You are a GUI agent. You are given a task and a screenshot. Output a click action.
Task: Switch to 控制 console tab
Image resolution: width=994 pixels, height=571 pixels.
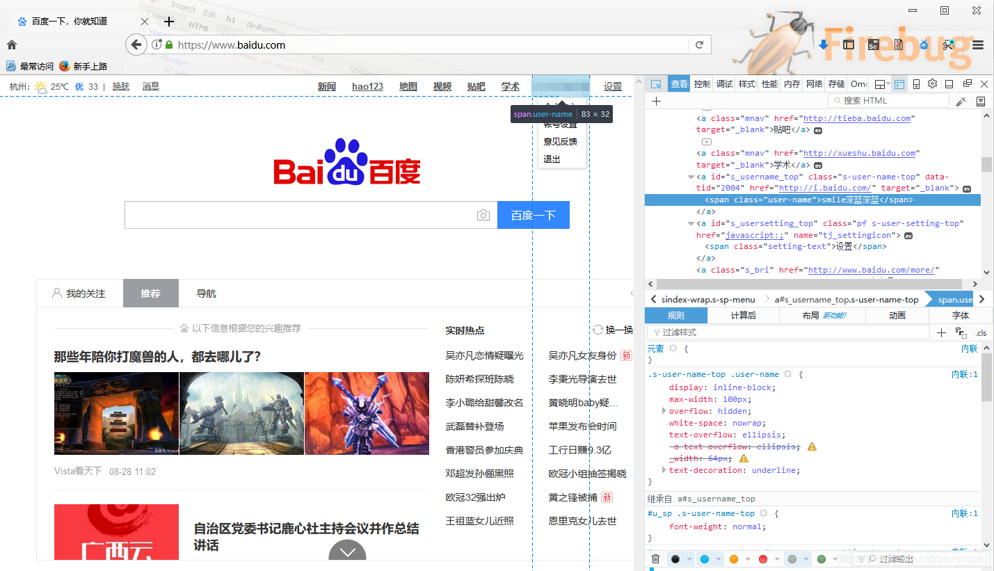point(702,84)
